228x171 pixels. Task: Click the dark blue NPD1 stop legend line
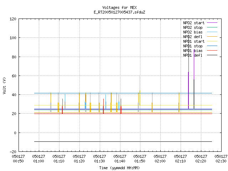(x=212, y=46)
